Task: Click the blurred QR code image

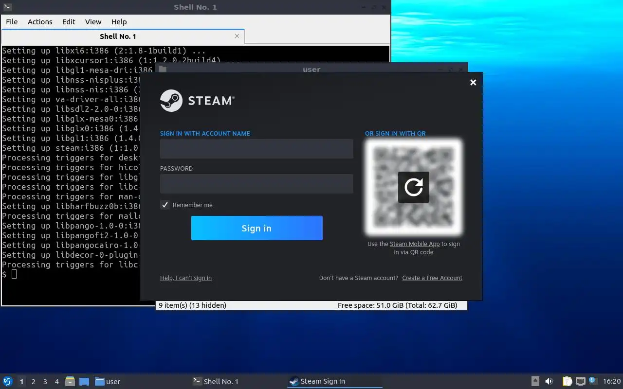Action: coord(414,187)
